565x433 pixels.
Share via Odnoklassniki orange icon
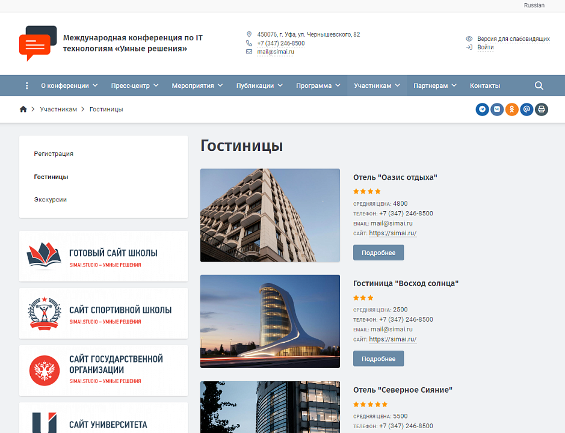point(511,109)
